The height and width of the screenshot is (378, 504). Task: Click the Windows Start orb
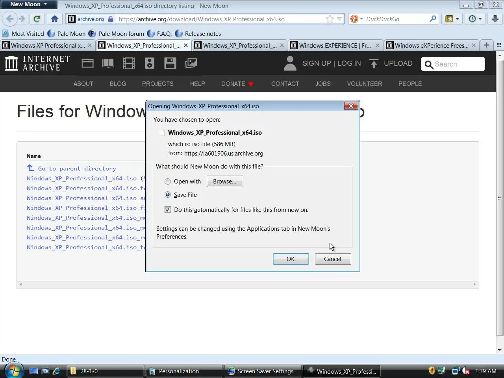[x=13, y=371]
